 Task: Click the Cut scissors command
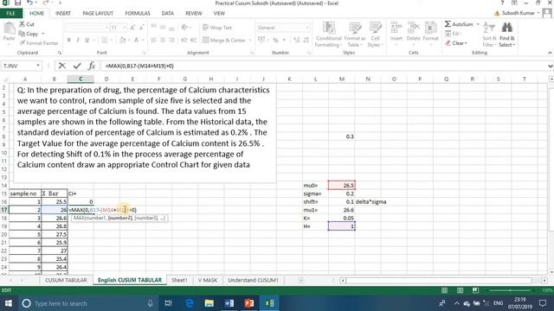click(x=27, y=24)
